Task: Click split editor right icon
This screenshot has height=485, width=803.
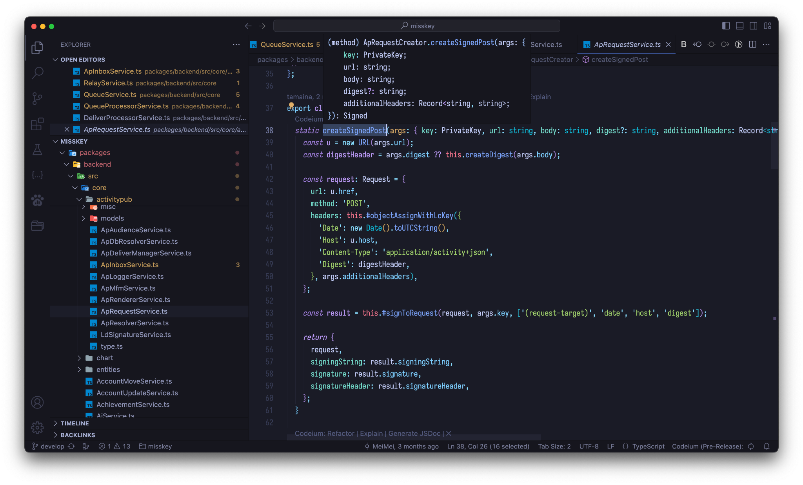Action: point(752,44)
